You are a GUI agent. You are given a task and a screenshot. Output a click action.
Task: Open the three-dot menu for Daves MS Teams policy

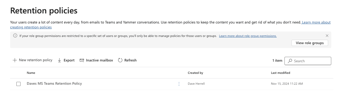click(179, 84)
